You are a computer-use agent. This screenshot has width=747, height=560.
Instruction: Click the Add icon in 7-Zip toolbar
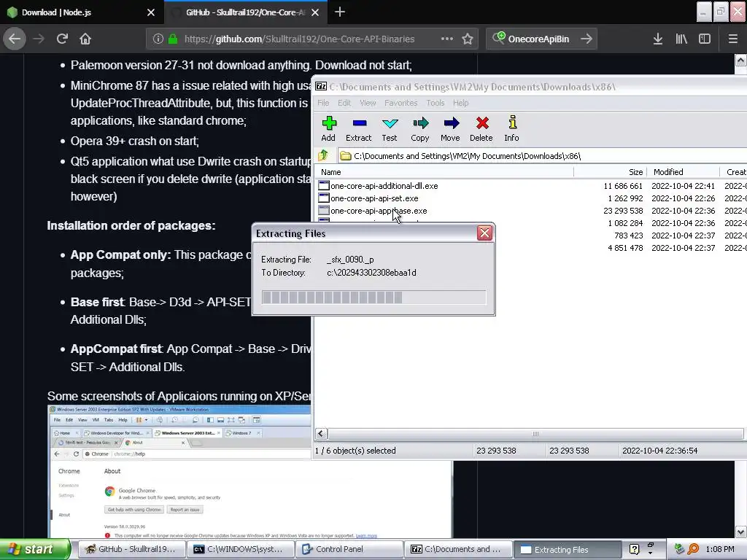[x=328, y=128]
